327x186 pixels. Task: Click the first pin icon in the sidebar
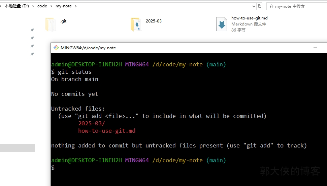32,30
